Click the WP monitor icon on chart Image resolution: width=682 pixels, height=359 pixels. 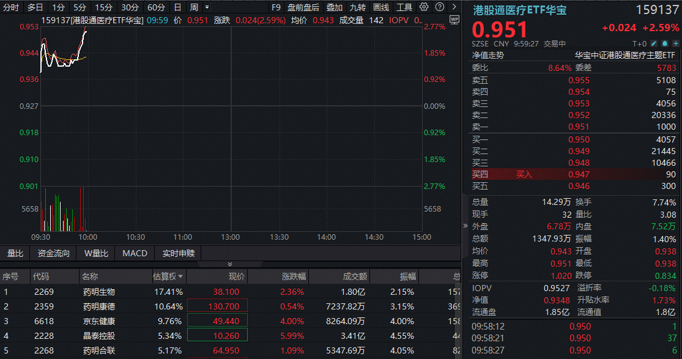[x=453, y=20]
